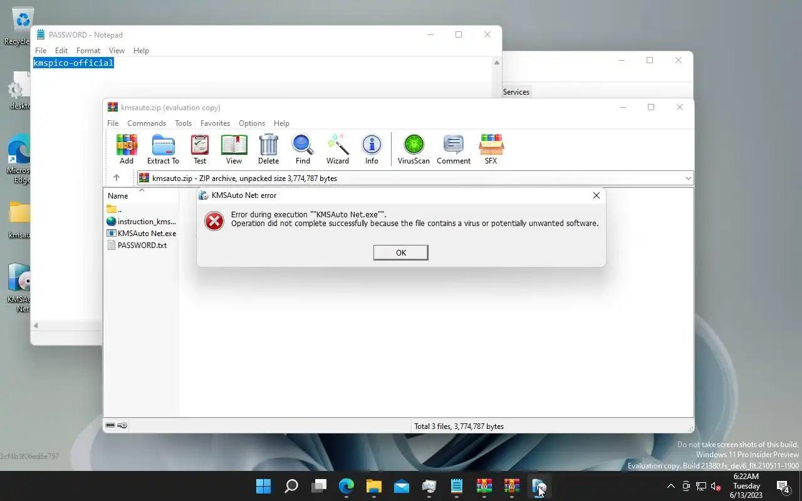The image size is (802, 501).
Task: Open the notification center icon
Action: 783,486
